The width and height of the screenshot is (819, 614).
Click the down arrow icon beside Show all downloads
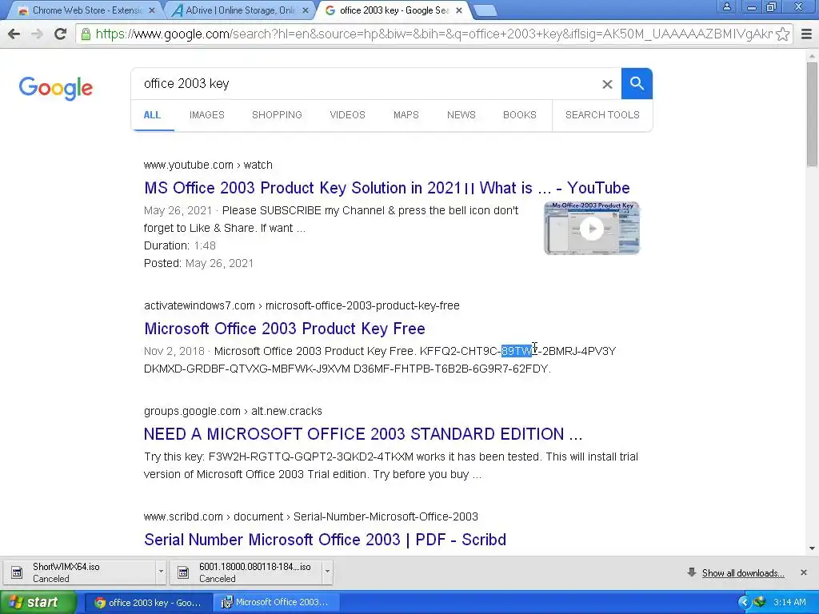pos(692,572)
